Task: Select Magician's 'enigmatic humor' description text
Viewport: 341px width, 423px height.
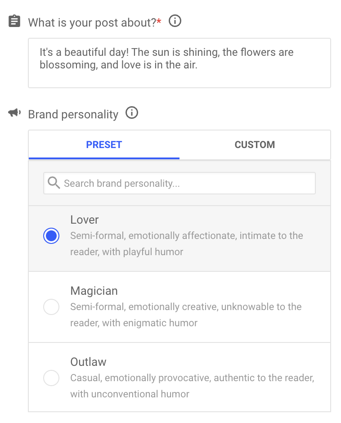Action: (160, 323)
